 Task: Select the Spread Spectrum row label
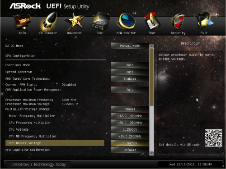tap(19, 72)
